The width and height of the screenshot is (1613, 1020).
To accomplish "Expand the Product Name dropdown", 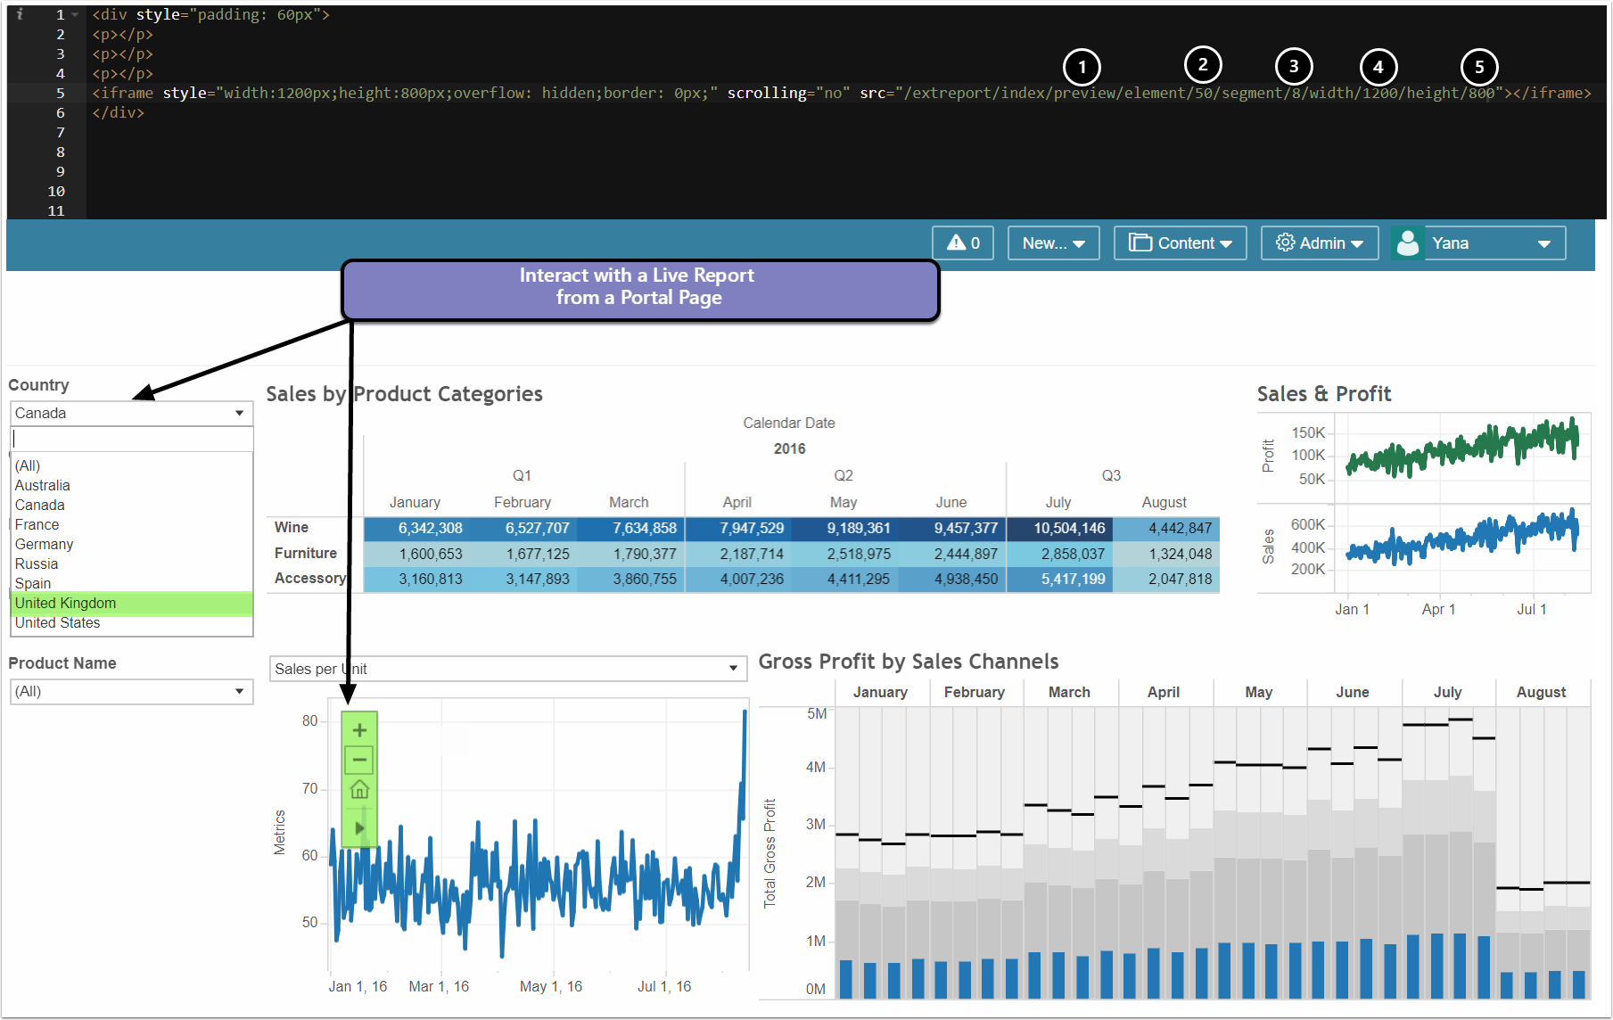I will (x=131, y=692).
